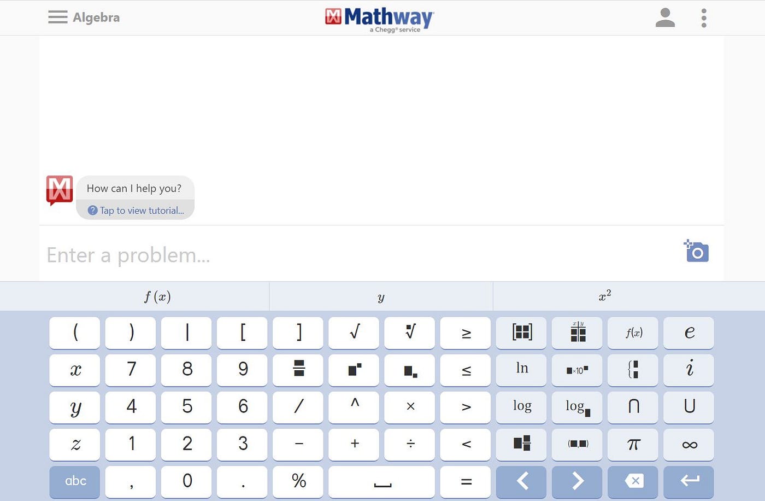Screen dimensions: 765x501
Task: Tap the Euler constant e key
Action: click(x=688, y=333)
